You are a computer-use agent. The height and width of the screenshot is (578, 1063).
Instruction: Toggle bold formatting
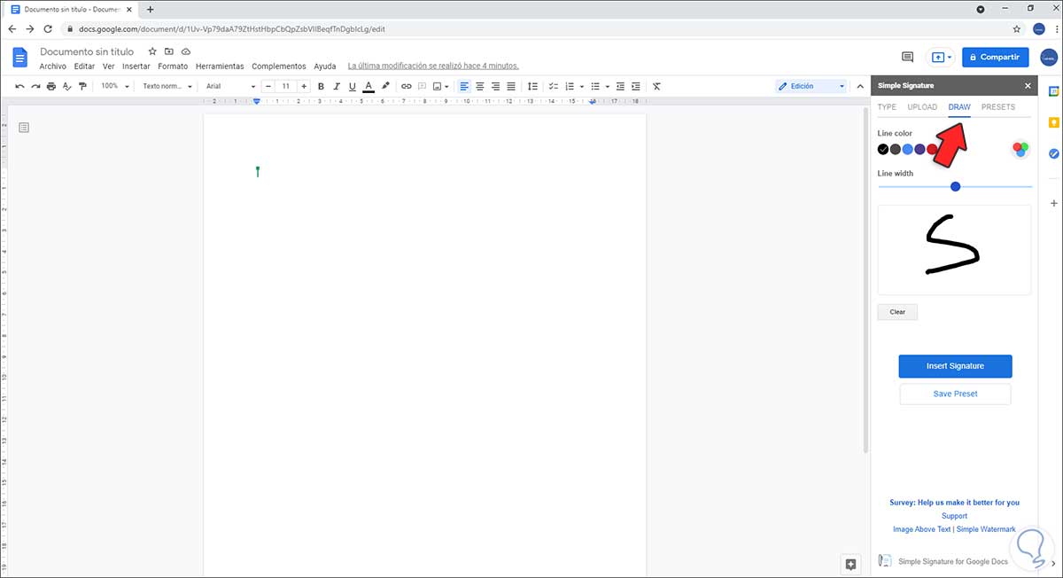click(321, 86)
